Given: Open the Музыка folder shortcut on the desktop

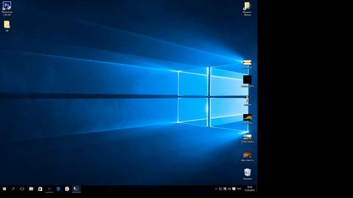Looking at the screenshot, I should 247,9.
